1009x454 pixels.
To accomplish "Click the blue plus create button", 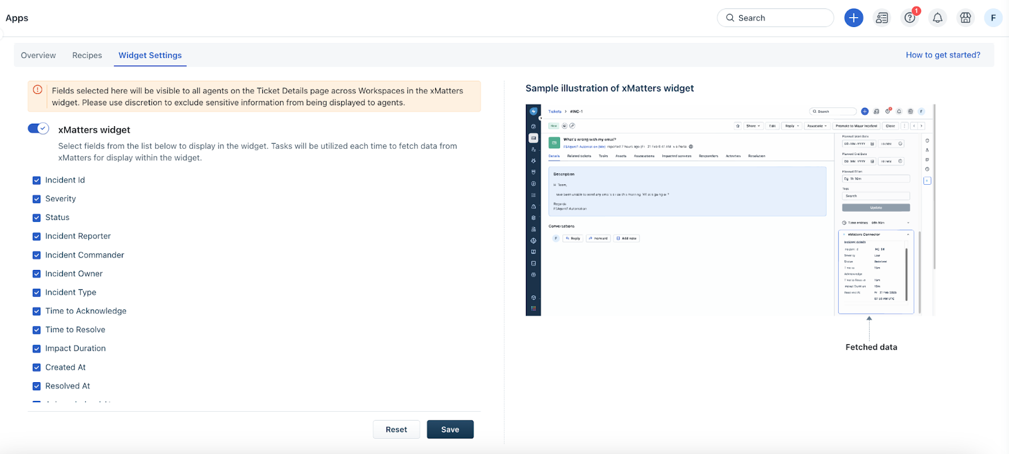I will (853, 18).
